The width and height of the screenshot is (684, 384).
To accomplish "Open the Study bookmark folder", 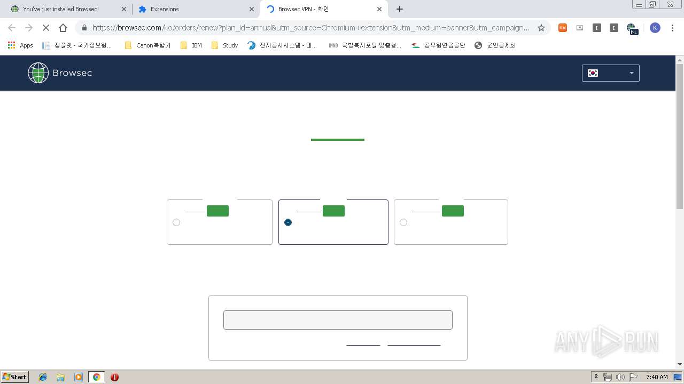I will 224,45.
